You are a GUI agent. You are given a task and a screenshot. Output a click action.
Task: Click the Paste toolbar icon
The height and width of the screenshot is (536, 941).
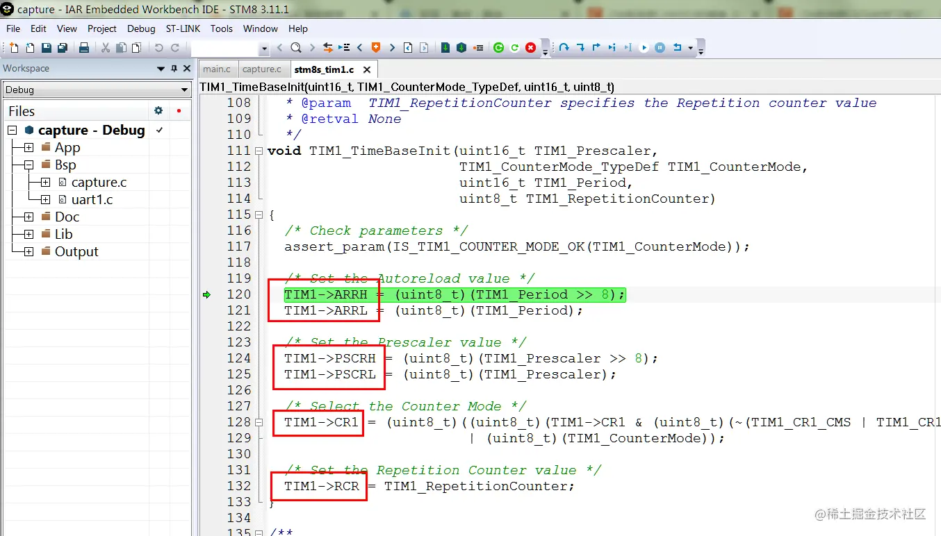tap(136, 48)
